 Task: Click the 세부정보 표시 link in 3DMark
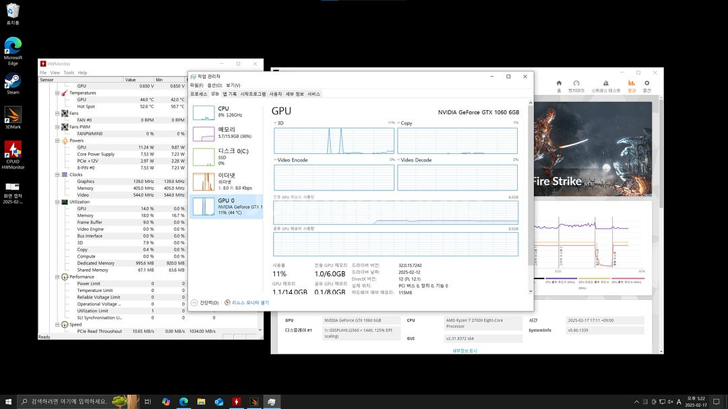(x=464, y=350)
